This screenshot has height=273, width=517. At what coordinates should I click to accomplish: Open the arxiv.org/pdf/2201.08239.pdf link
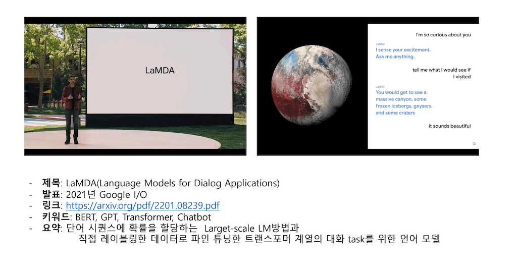(x=142, y=206)
